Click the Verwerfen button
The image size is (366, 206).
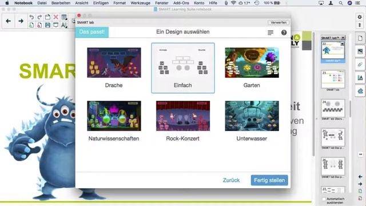(x=279, y=22)
